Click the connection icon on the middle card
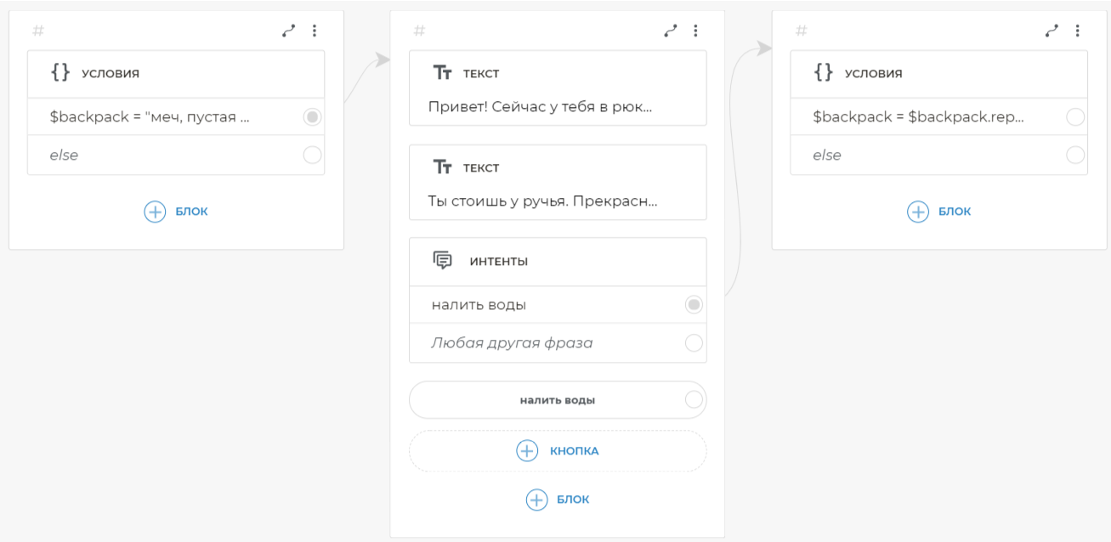This screenshot has height=542, width=1111. click(x=671, y=31)
